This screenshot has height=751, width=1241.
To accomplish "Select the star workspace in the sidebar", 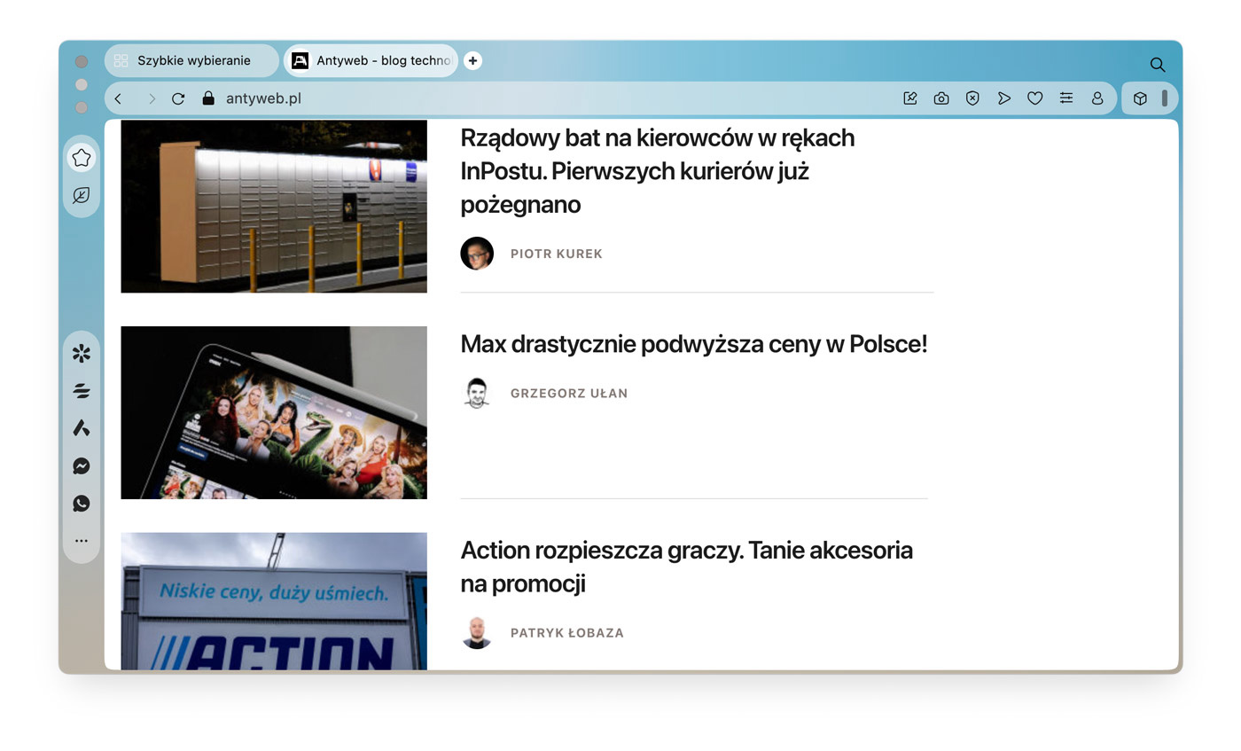I will pyautogui.click(x=82, y=158).
